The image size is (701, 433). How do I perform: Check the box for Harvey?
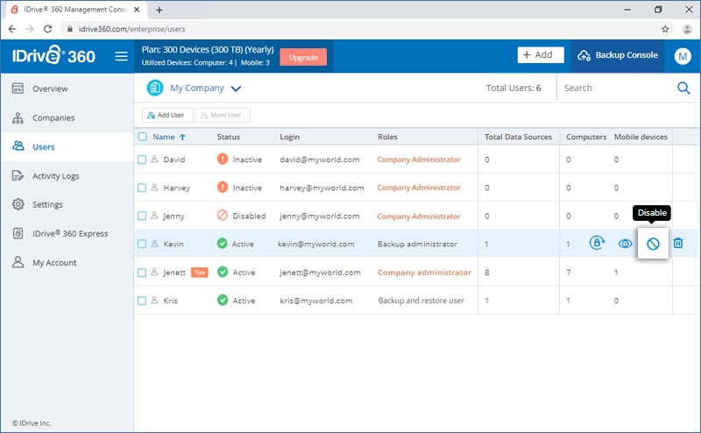pyautogui.click(x=142, y=188)
